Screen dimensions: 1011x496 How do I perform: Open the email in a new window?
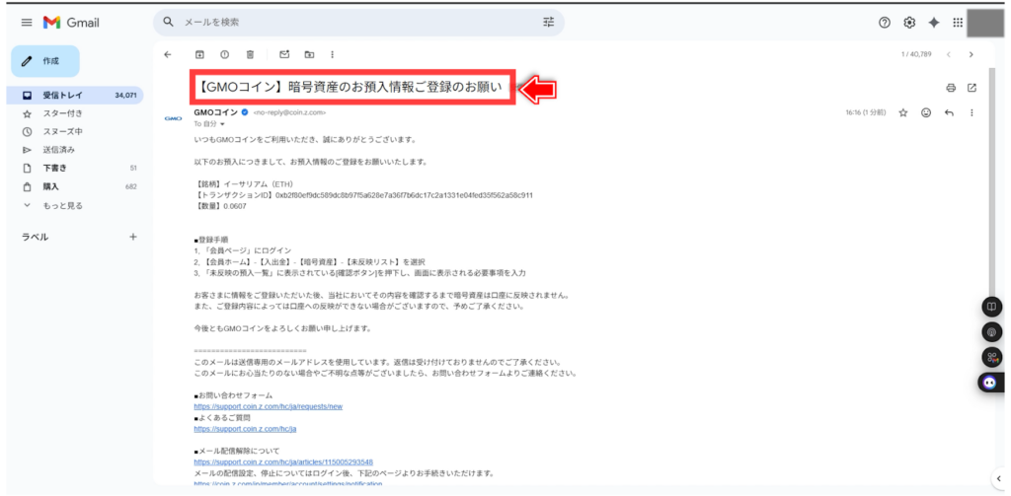pyautogui.click(x=972, y=88)
